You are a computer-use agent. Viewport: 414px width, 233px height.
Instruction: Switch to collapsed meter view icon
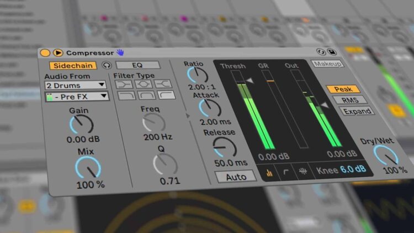click(x=270, y=172)
